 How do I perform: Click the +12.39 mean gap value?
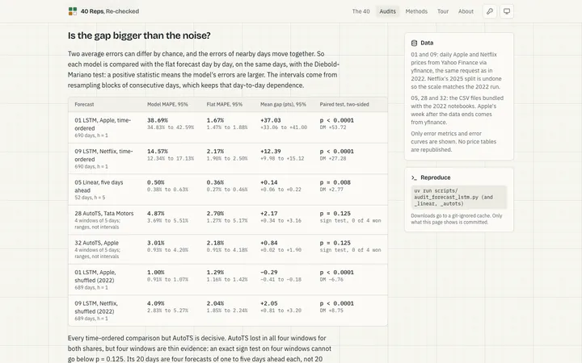pos(271,152)
